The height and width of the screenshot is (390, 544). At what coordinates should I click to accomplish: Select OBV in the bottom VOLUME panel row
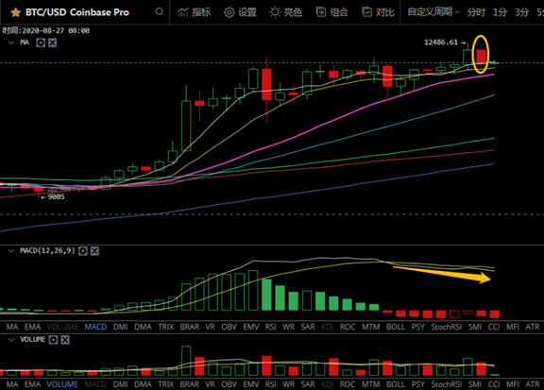coord(229,384)
